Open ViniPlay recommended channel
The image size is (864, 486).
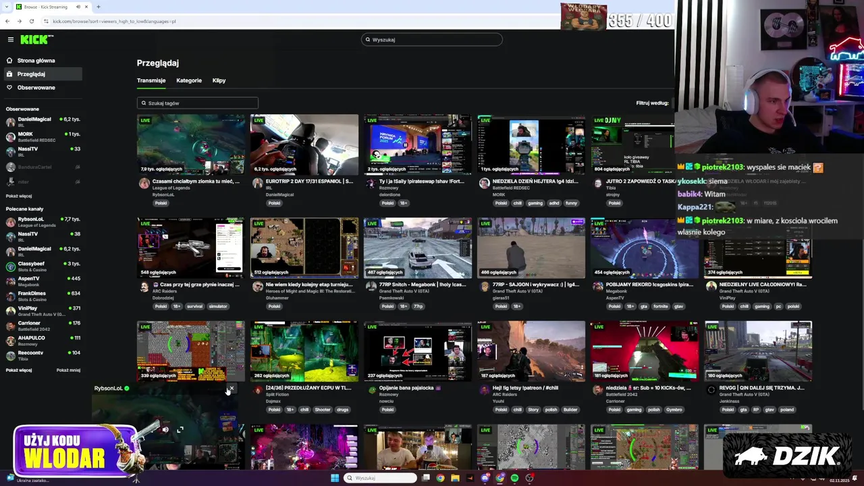(x=43, y=311)
